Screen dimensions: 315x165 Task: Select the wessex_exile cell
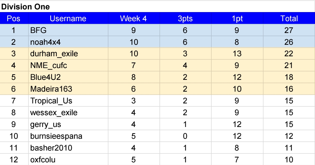(x=68, y=113)
